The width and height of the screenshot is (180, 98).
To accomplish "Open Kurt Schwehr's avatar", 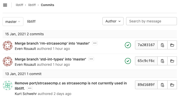I will coord(8,85).
